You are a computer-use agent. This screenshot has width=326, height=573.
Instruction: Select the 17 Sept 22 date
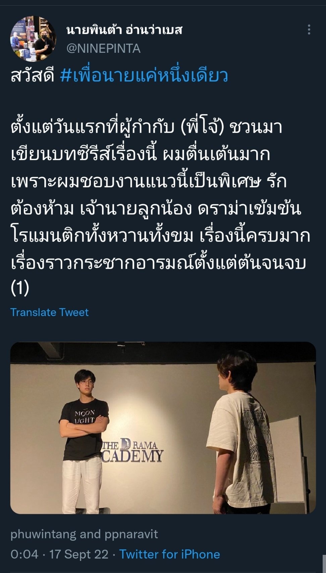79,554
